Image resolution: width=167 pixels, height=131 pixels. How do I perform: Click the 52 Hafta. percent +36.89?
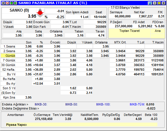(38, 70)
